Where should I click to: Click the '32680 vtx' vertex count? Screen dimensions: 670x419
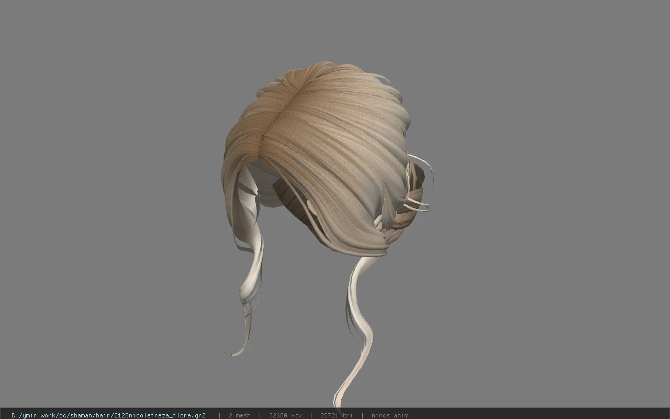point(285,415)
